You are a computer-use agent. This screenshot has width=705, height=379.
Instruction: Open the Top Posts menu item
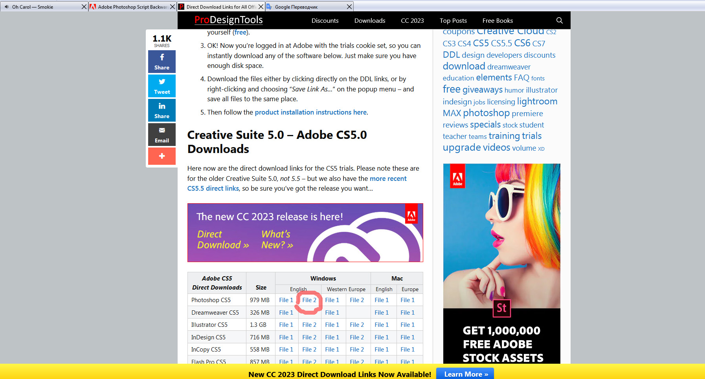[453, 20]
